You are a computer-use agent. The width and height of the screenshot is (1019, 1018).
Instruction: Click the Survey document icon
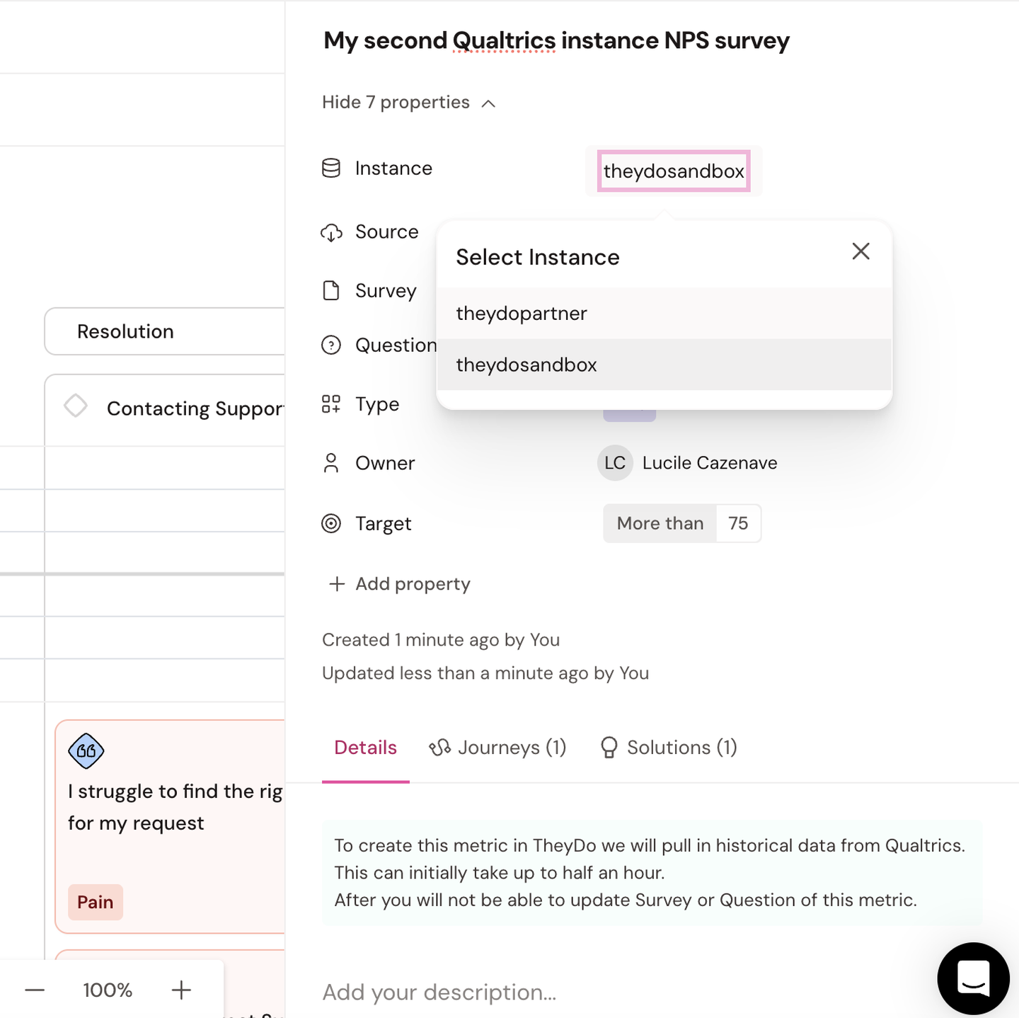tap(332, 290)
